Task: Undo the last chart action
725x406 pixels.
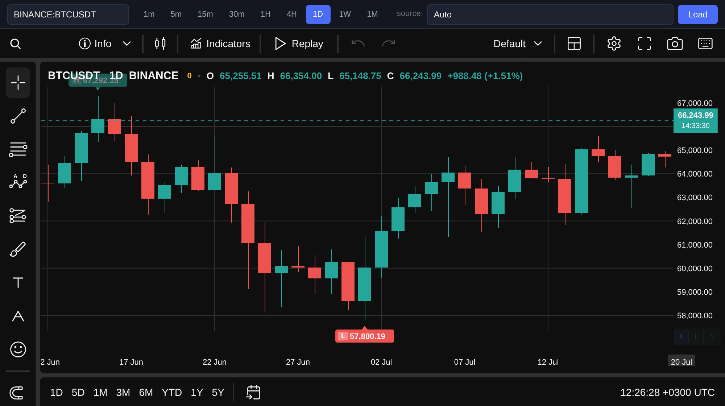Action: [x=358, y=44]
